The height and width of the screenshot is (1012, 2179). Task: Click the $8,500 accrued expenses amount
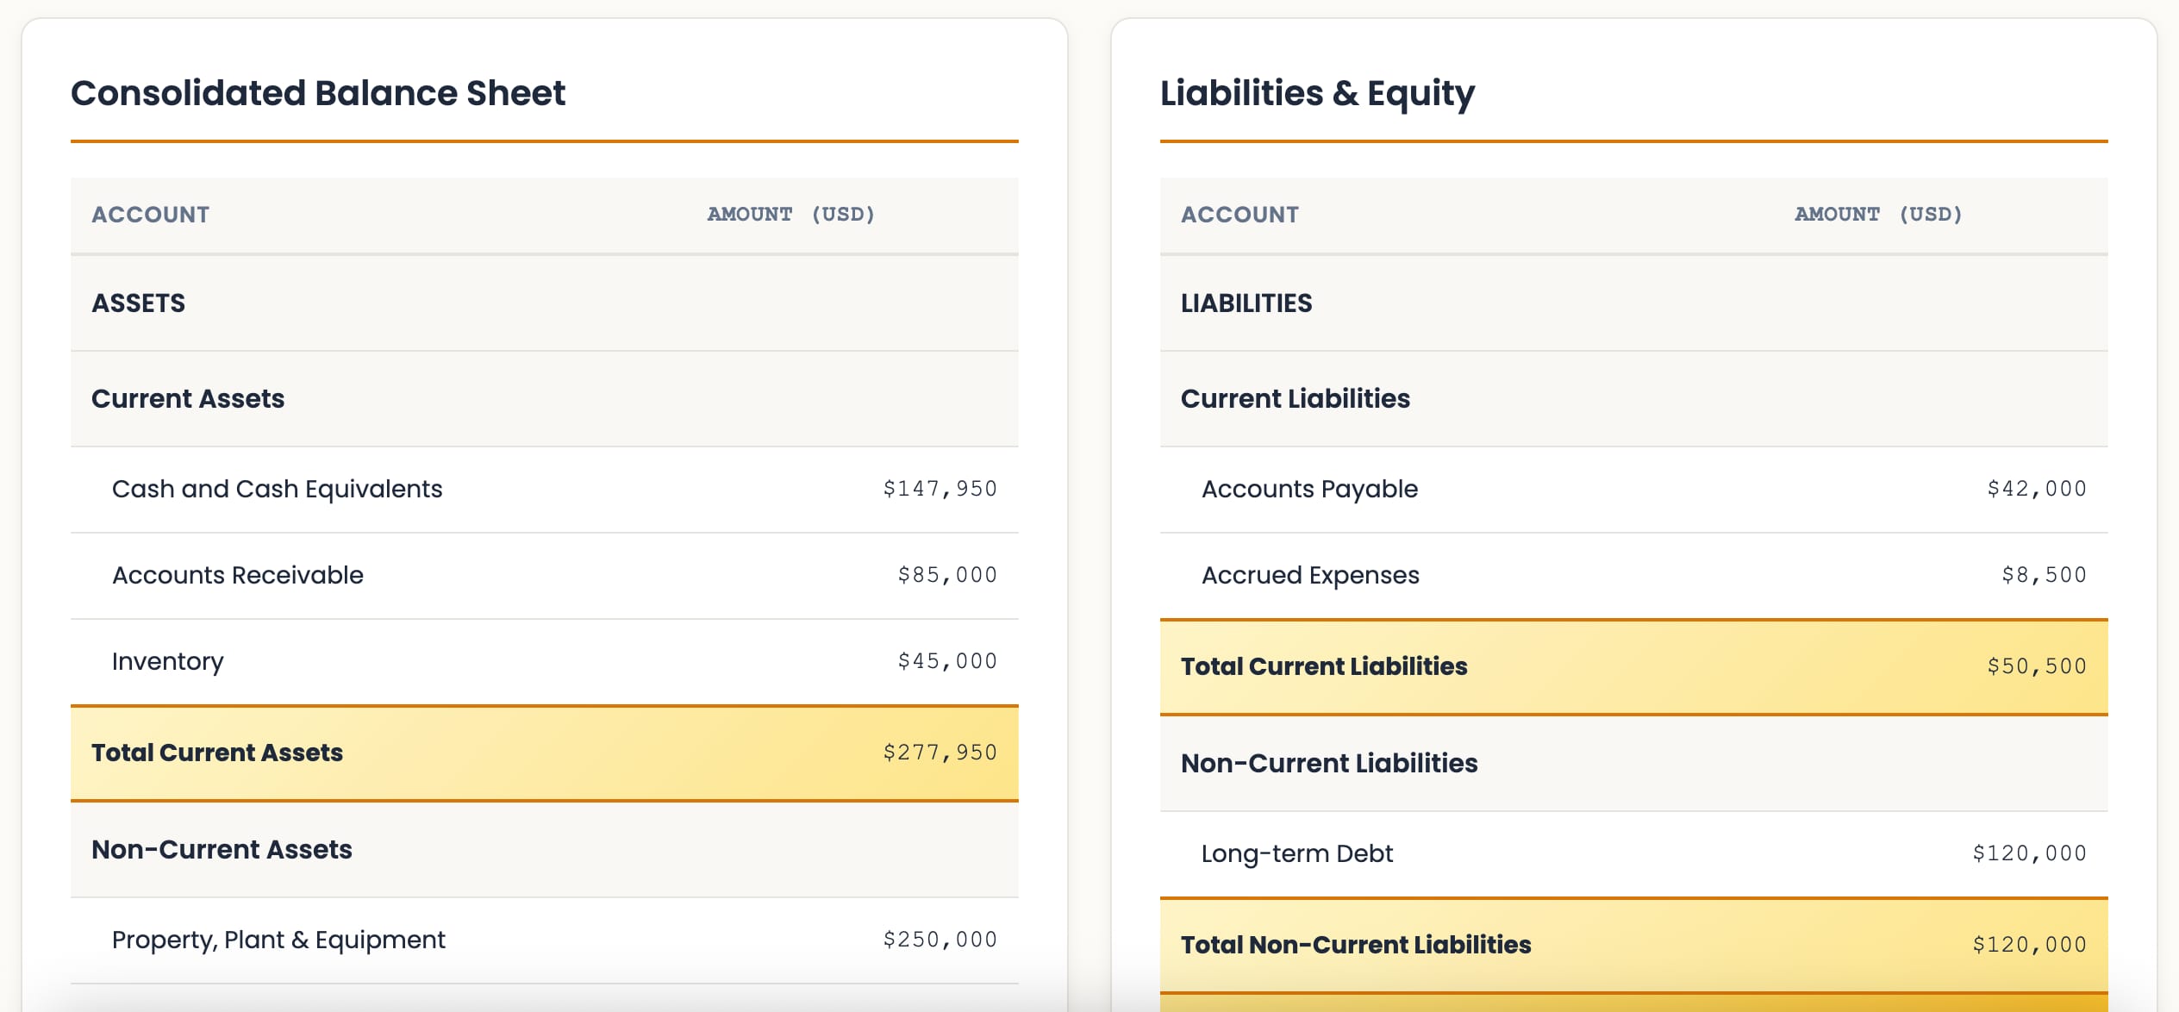[2045, 575]
